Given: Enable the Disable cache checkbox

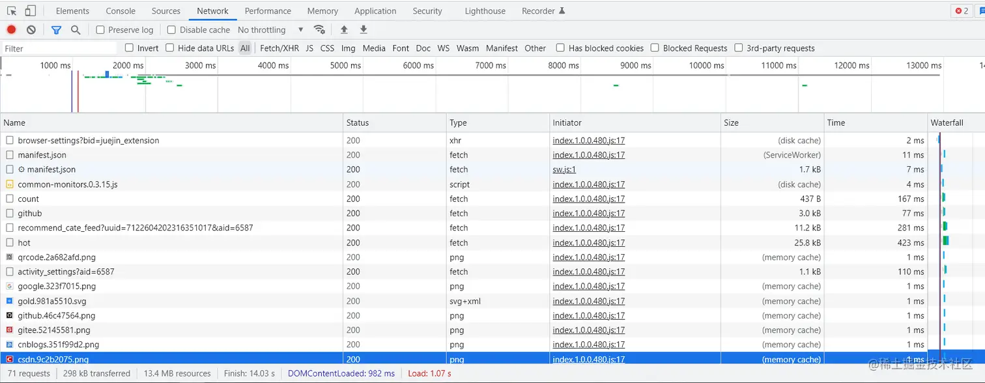Looking at the screenshot, I should [x=171, y=30].
